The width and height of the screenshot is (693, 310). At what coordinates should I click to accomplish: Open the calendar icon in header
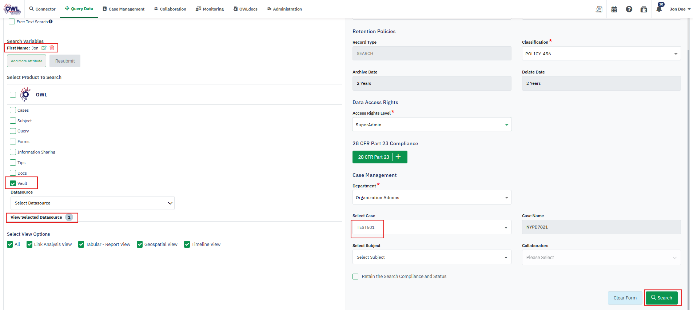(x=614, y=9)
